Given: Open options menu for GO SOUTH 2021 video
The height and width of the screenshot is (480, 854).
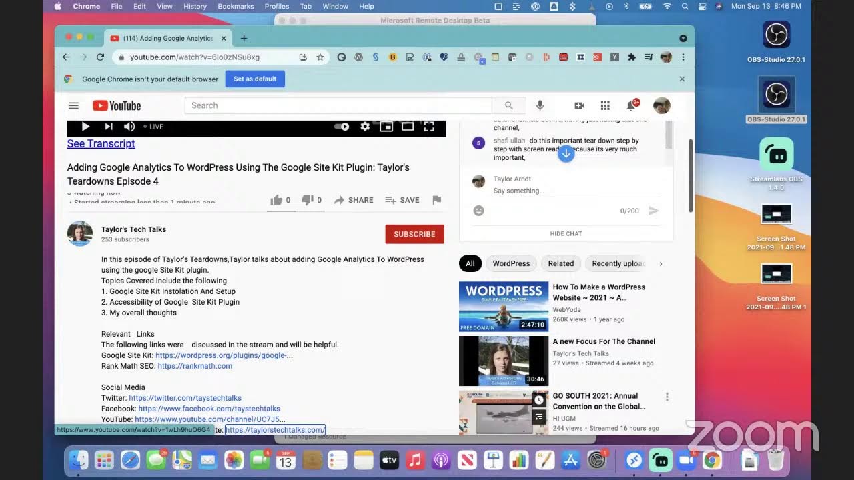Looking at the screenshot, I should point(667,397).
